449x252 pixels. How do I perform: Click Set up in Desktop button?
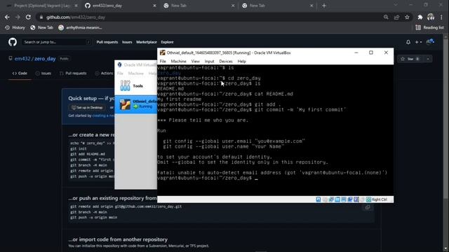click(87, 108)
